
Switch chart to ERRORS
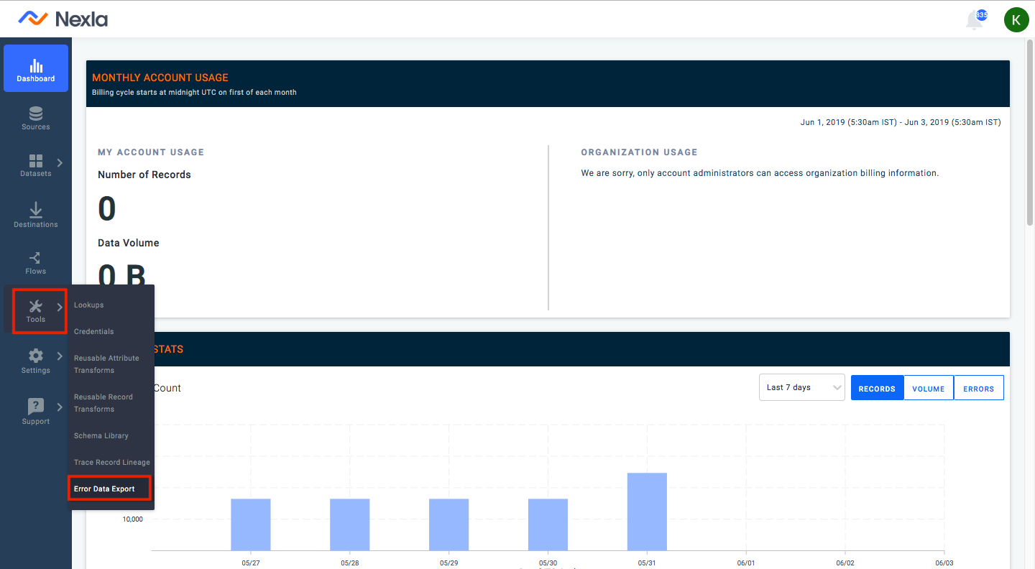(979, 388)
